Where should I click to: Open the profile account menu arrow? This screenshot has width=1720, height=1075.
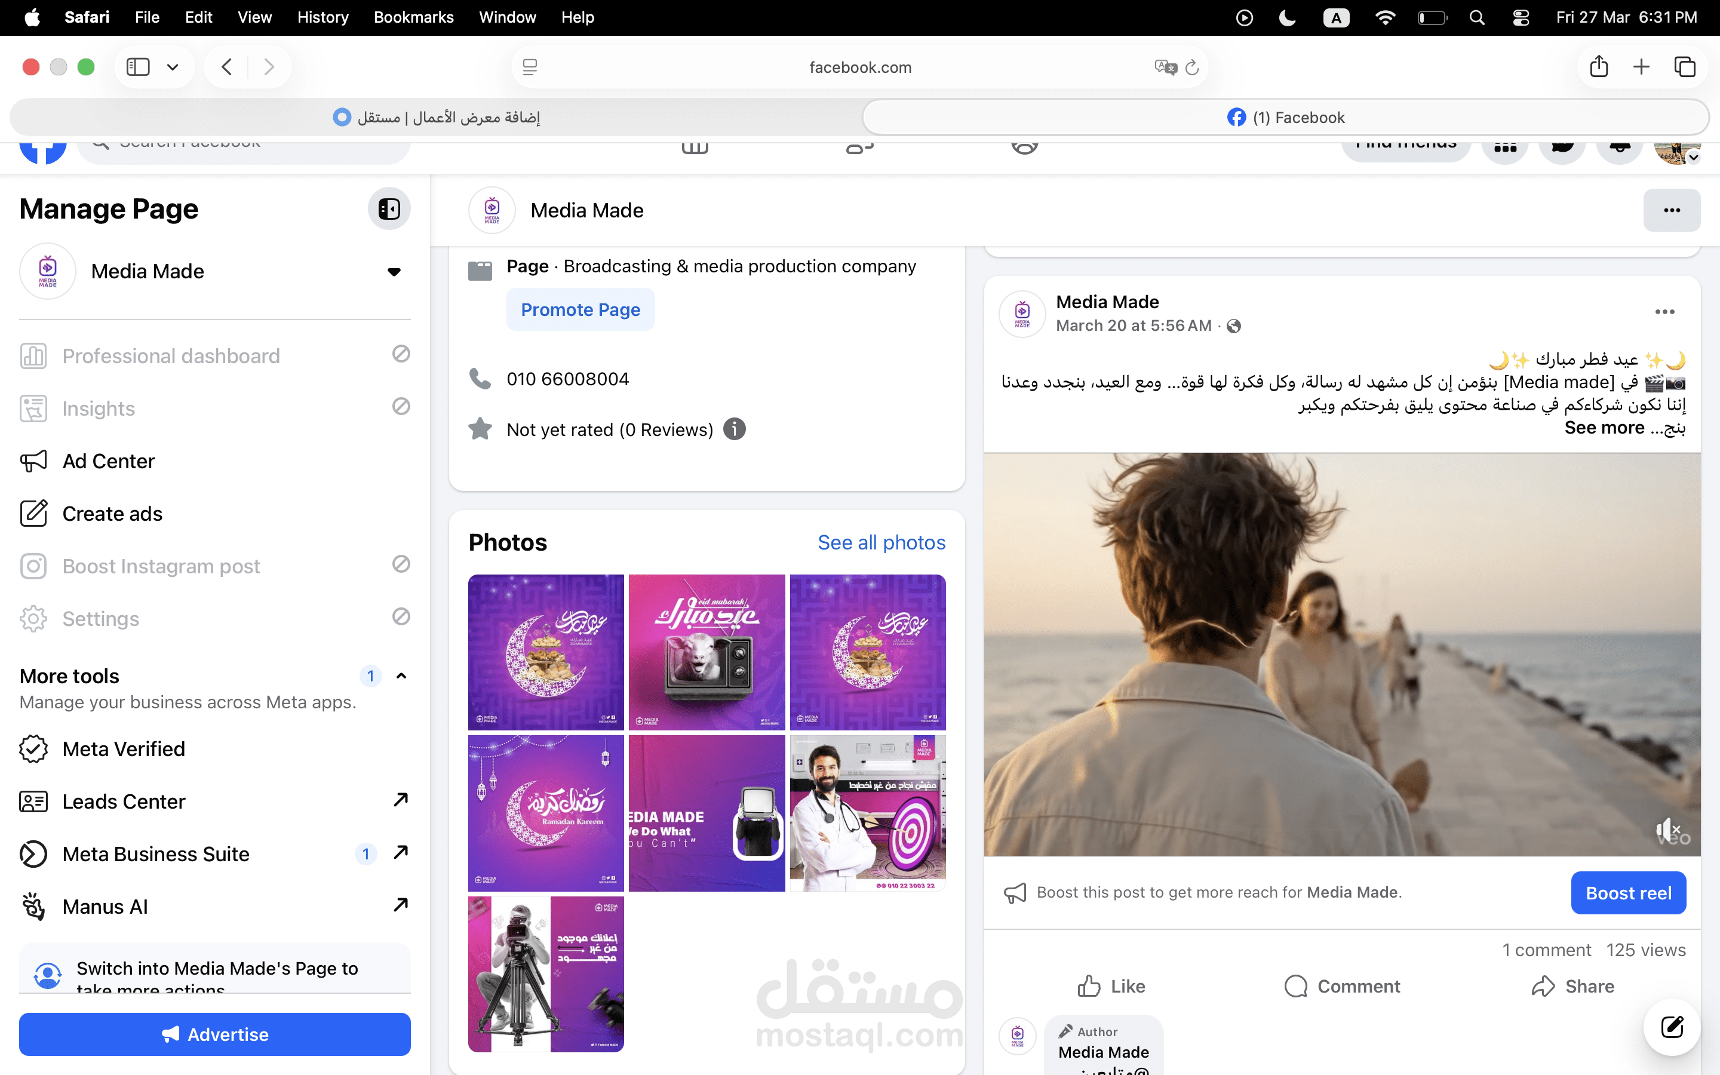point(1694,157)
